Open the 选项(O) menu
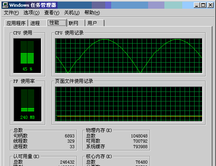The width and height of the screenshot is (216, 166). [31, 13]
